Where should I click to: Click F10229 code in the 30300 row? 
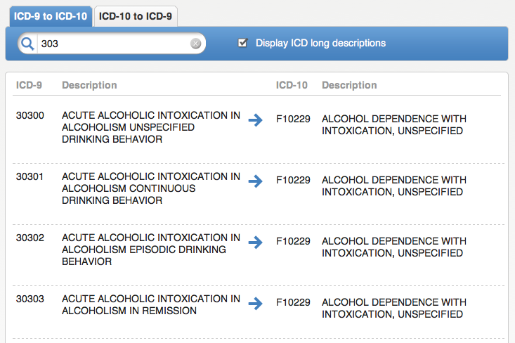click(x=293, y=119)
